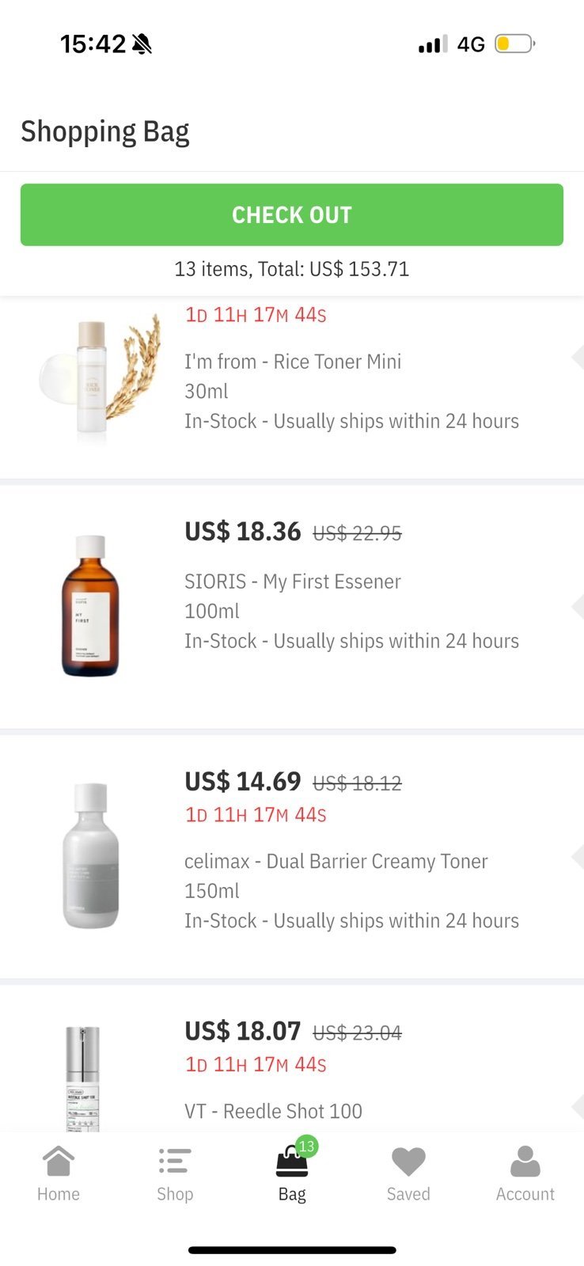Screen dimensions: 584x1266
Task: Open VT Reedle Shot 100 product image
Action: 83,1078
